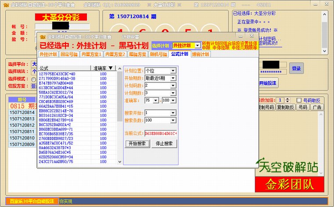334x207 pixels.
Task: Click the log panel scroll-up arrow
Action: coord(324,13)
